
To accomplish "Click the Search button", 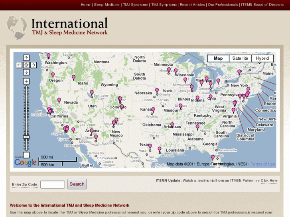I will pos(77,184).
